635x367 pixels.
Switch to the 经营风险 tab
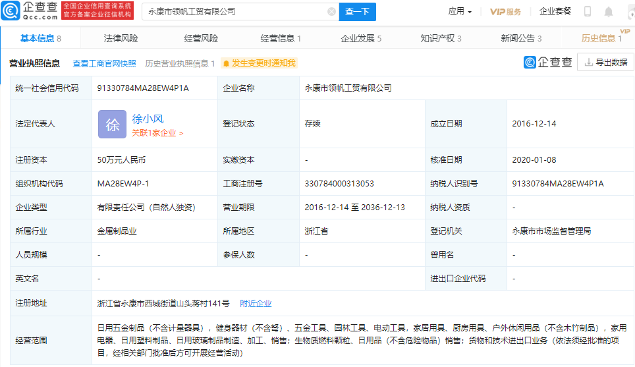(x=201, y=38)
